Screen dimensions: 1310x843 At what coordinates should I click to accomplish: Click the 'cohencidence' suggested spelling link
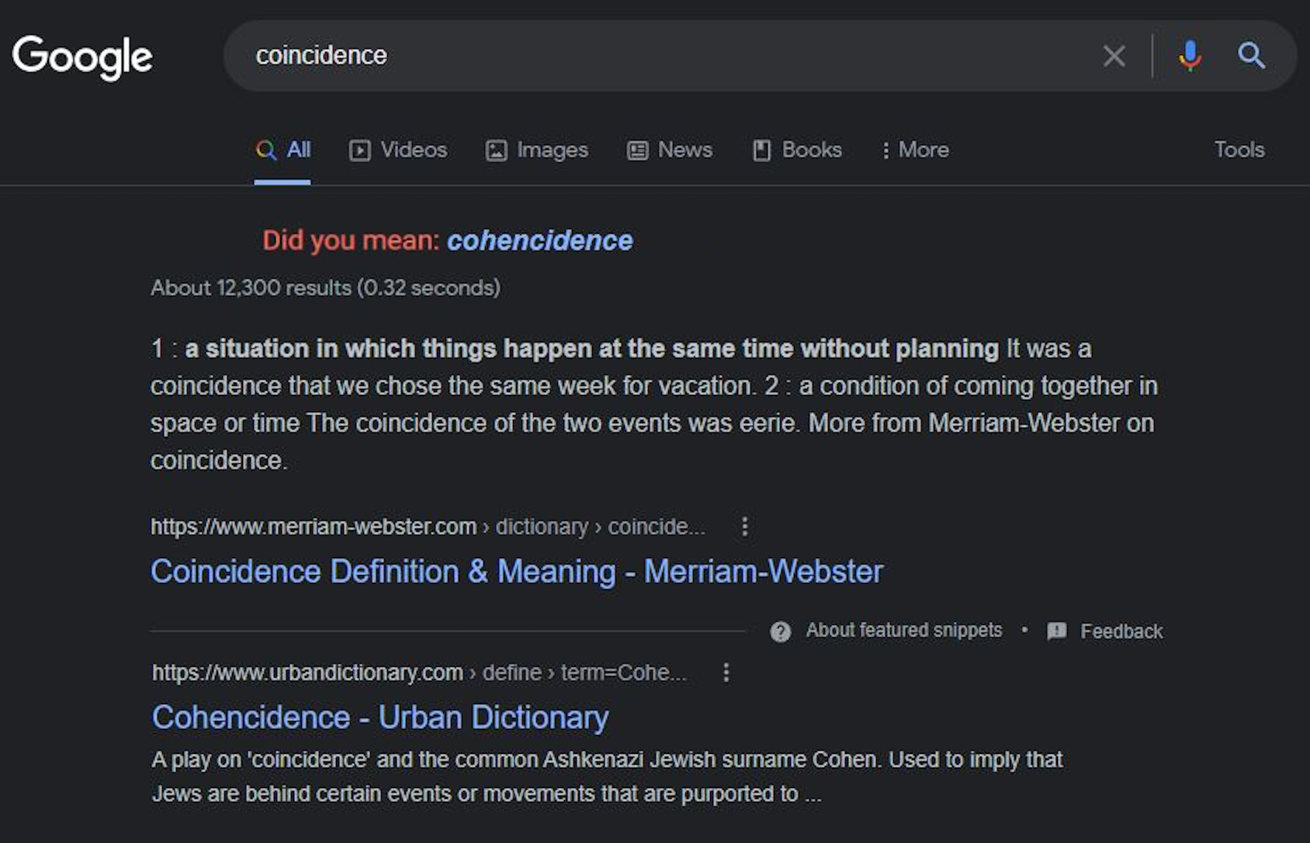(540, 241)
